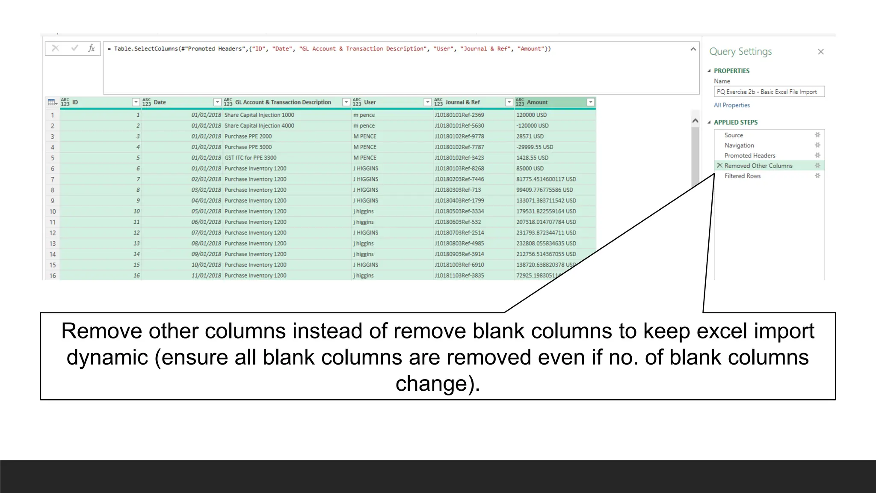Click the Amount column data type icon
This screenshot has height=493, width=876.
[x=520, y=102]
